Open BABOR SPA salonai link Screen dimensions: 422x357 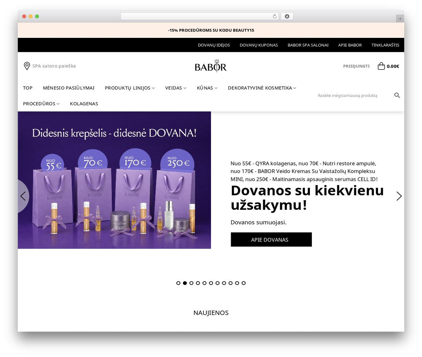pyautogui.click(x=308, y=45)
